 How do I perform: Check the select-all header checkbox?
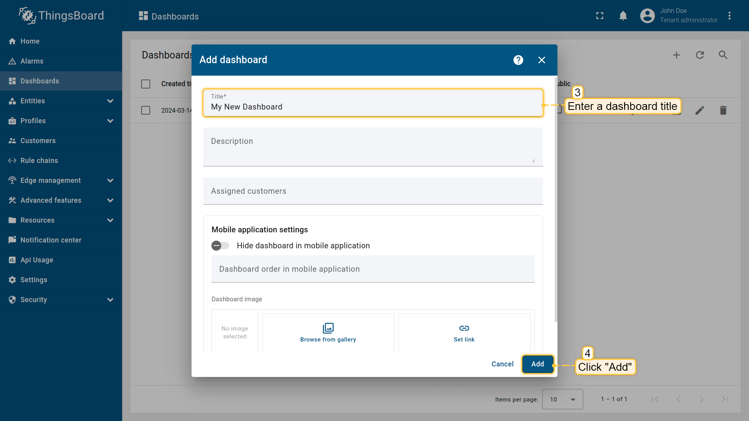pos(146,84)
